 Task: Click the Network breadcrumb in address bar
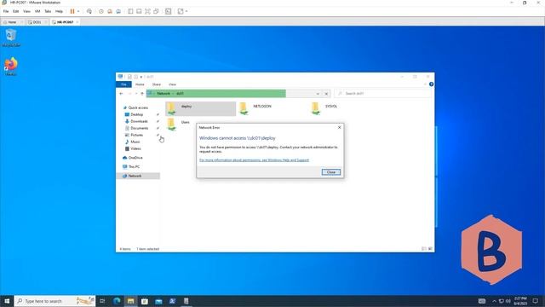(x=163, y=94)
